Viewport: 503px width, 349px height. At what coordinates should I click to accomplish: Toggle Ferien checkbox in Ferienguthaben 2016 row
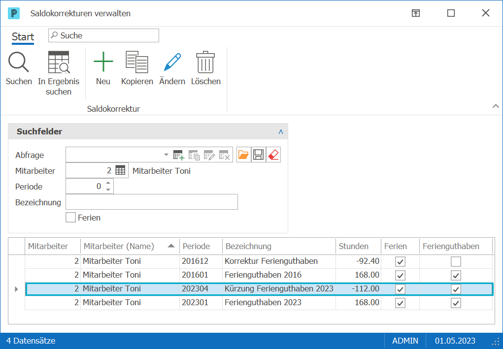(400, 275)
